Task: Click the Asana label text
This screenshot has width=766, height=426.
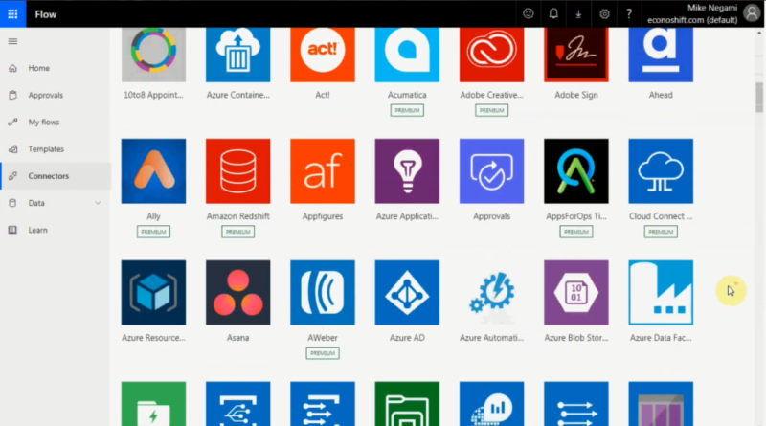Action: (237, 338)
